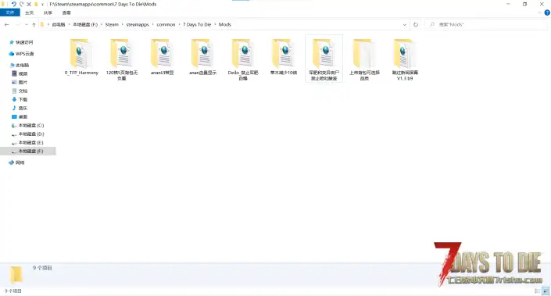Viewport: 551px width, 296px height.
Task: Expand the quick access toolbar customize arrow
Action: pyautogui.click(x=42, y=4)
